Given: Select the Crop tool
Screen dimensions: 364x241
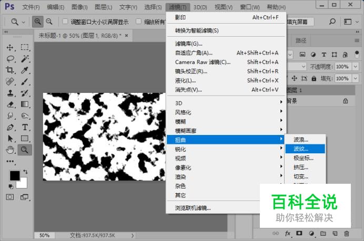Looking at the screenshot, I should pyautogui.click(x=10, y=70).
